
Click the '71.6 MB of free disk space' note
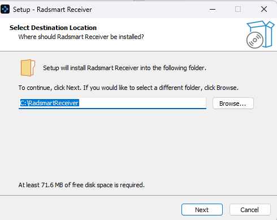(81, 185)
